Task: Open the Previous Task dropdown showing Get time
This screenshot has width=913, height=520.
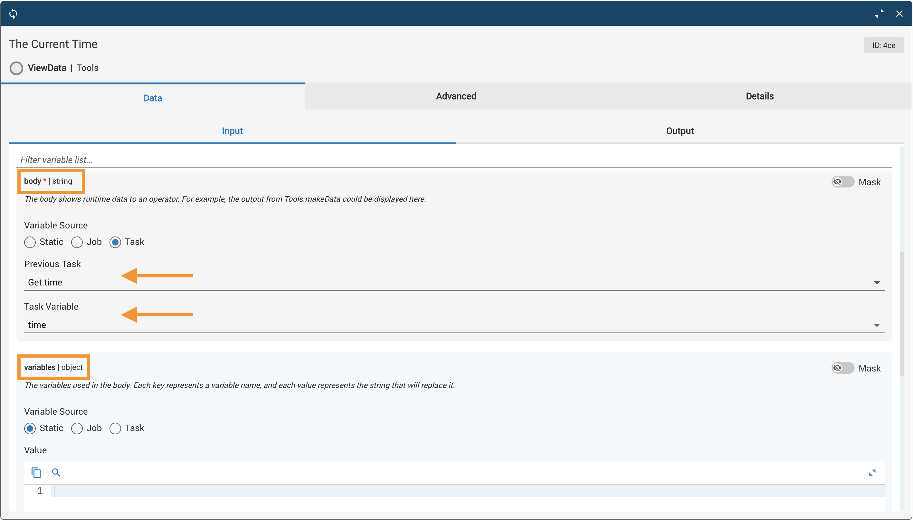Action: pyautogui.click(x=453, y=283)
